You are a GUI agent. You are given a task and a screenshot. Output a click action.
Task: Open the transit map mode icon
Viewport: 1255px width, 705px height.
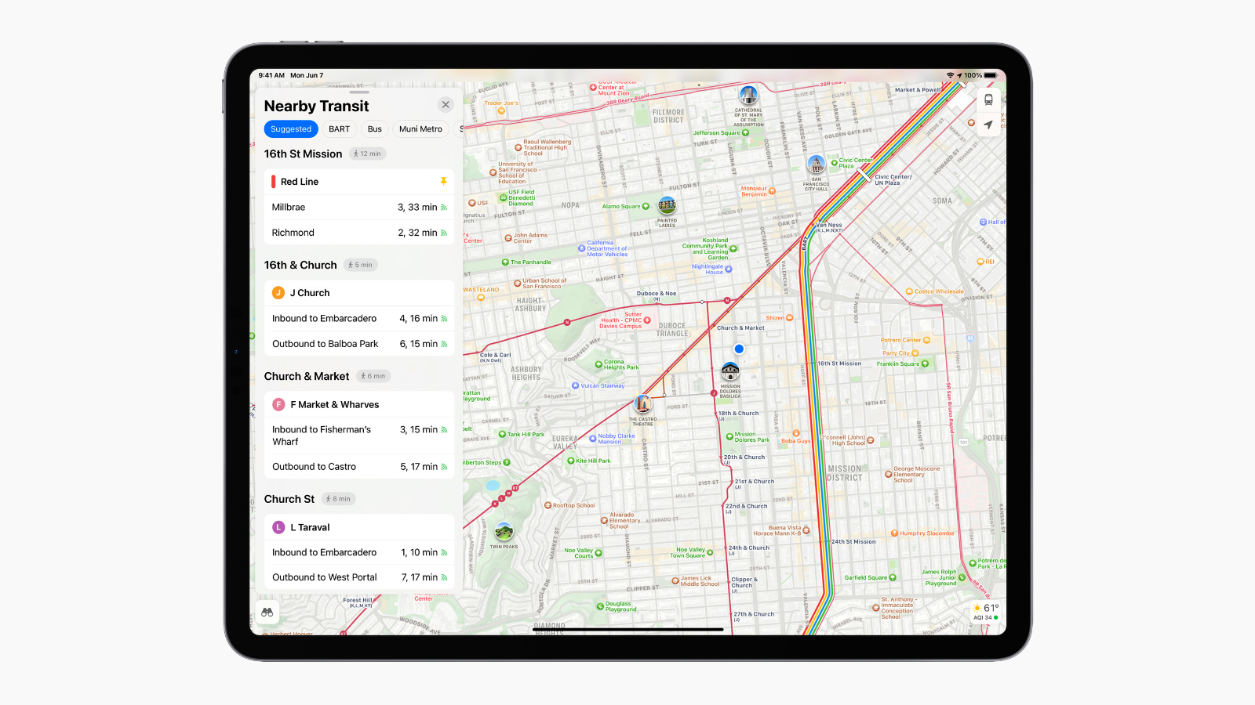pyautogui.click(x=988, y=99)
